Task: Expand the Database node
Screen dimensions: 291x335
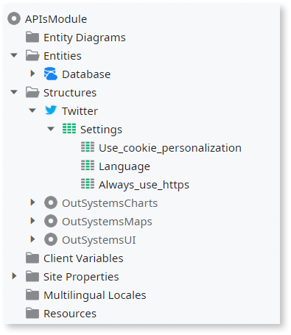Action: [x=32, y=74]
